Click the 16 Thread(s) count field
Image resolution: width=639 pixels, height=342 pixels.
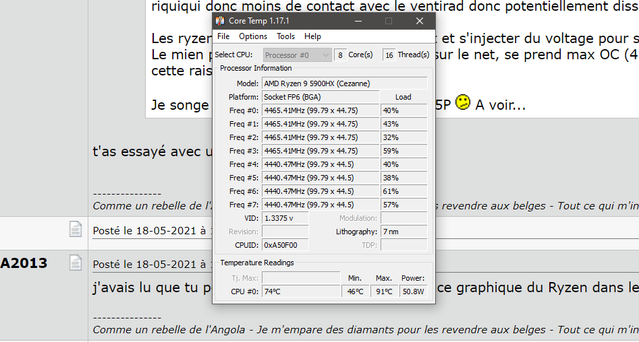[x=389, y=55]
